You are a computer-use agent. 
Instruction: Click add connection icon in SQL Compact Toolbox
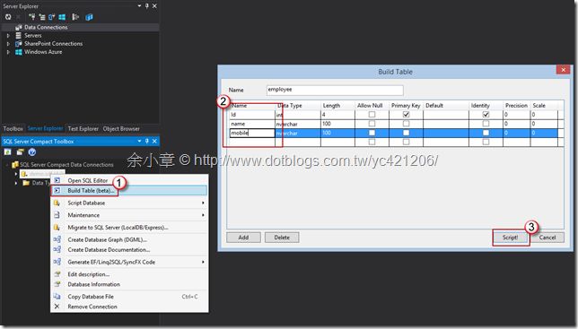click(x=20, y=152)
